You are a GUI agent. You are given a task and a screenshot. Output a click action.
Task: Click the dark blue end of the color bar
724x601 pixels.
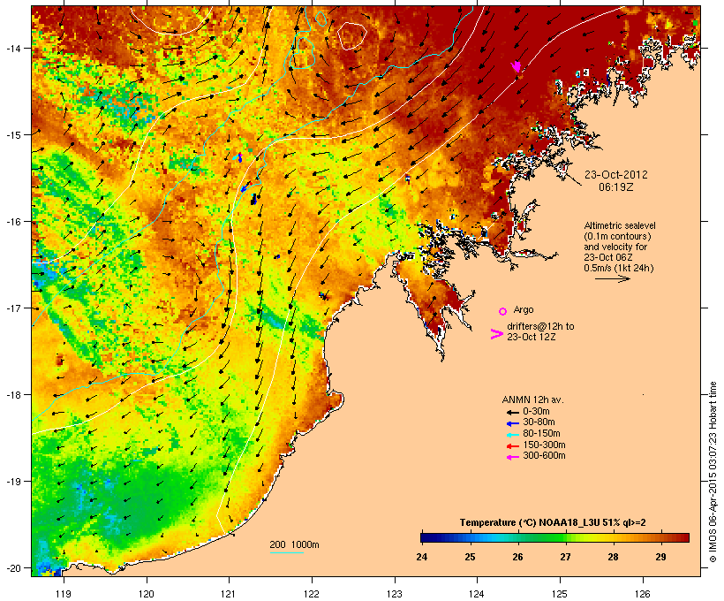click(x=426, y=537)
